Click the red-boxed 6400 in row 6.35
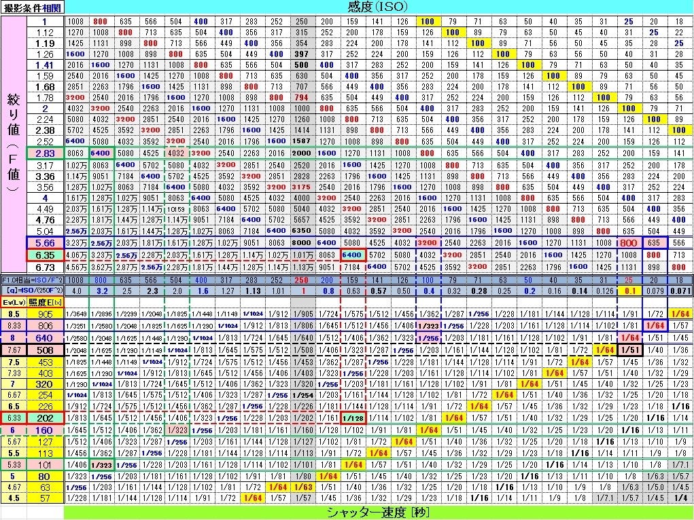The height and width of the screenshot is (520, 694). tap(352, 255)
